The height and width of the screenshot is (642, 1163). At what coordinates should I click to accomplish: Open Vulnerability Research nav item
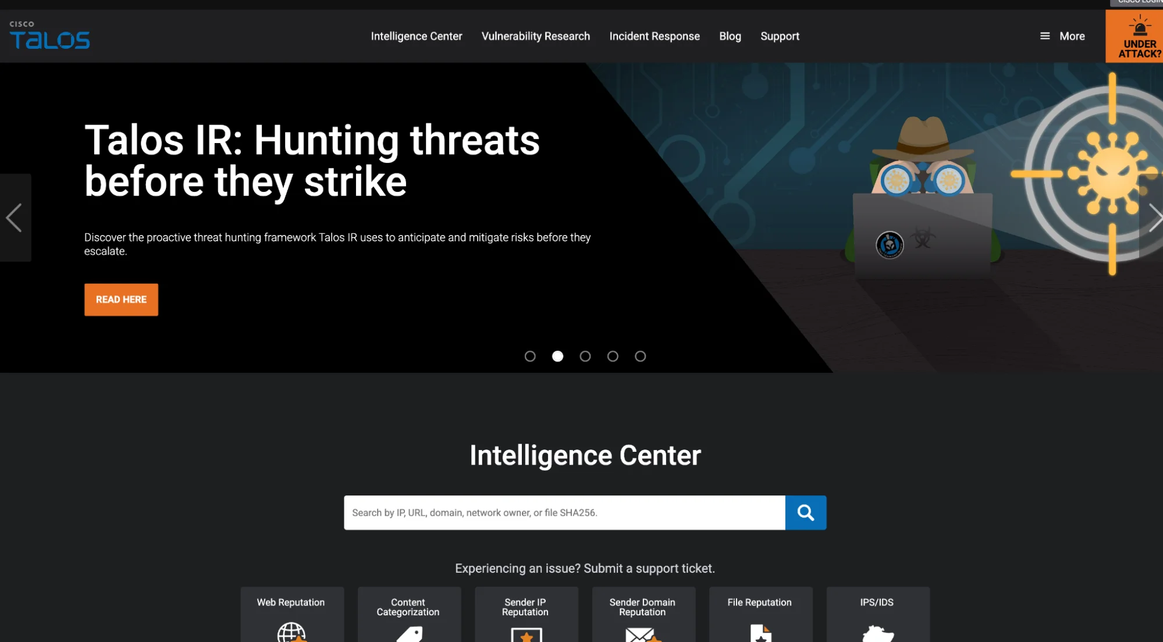[535, 36]
